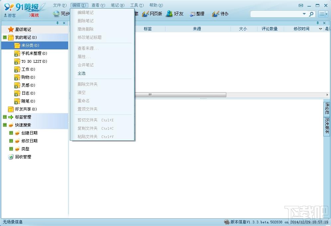Click the WeChat icon in status bar
This screenshot has width=331, height=226.
227,222
